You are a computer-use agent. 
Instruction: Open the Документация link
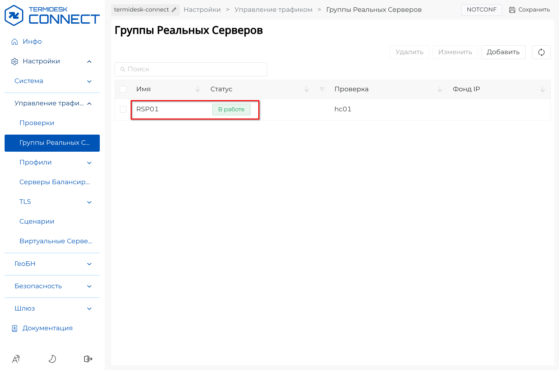[47, 328]
